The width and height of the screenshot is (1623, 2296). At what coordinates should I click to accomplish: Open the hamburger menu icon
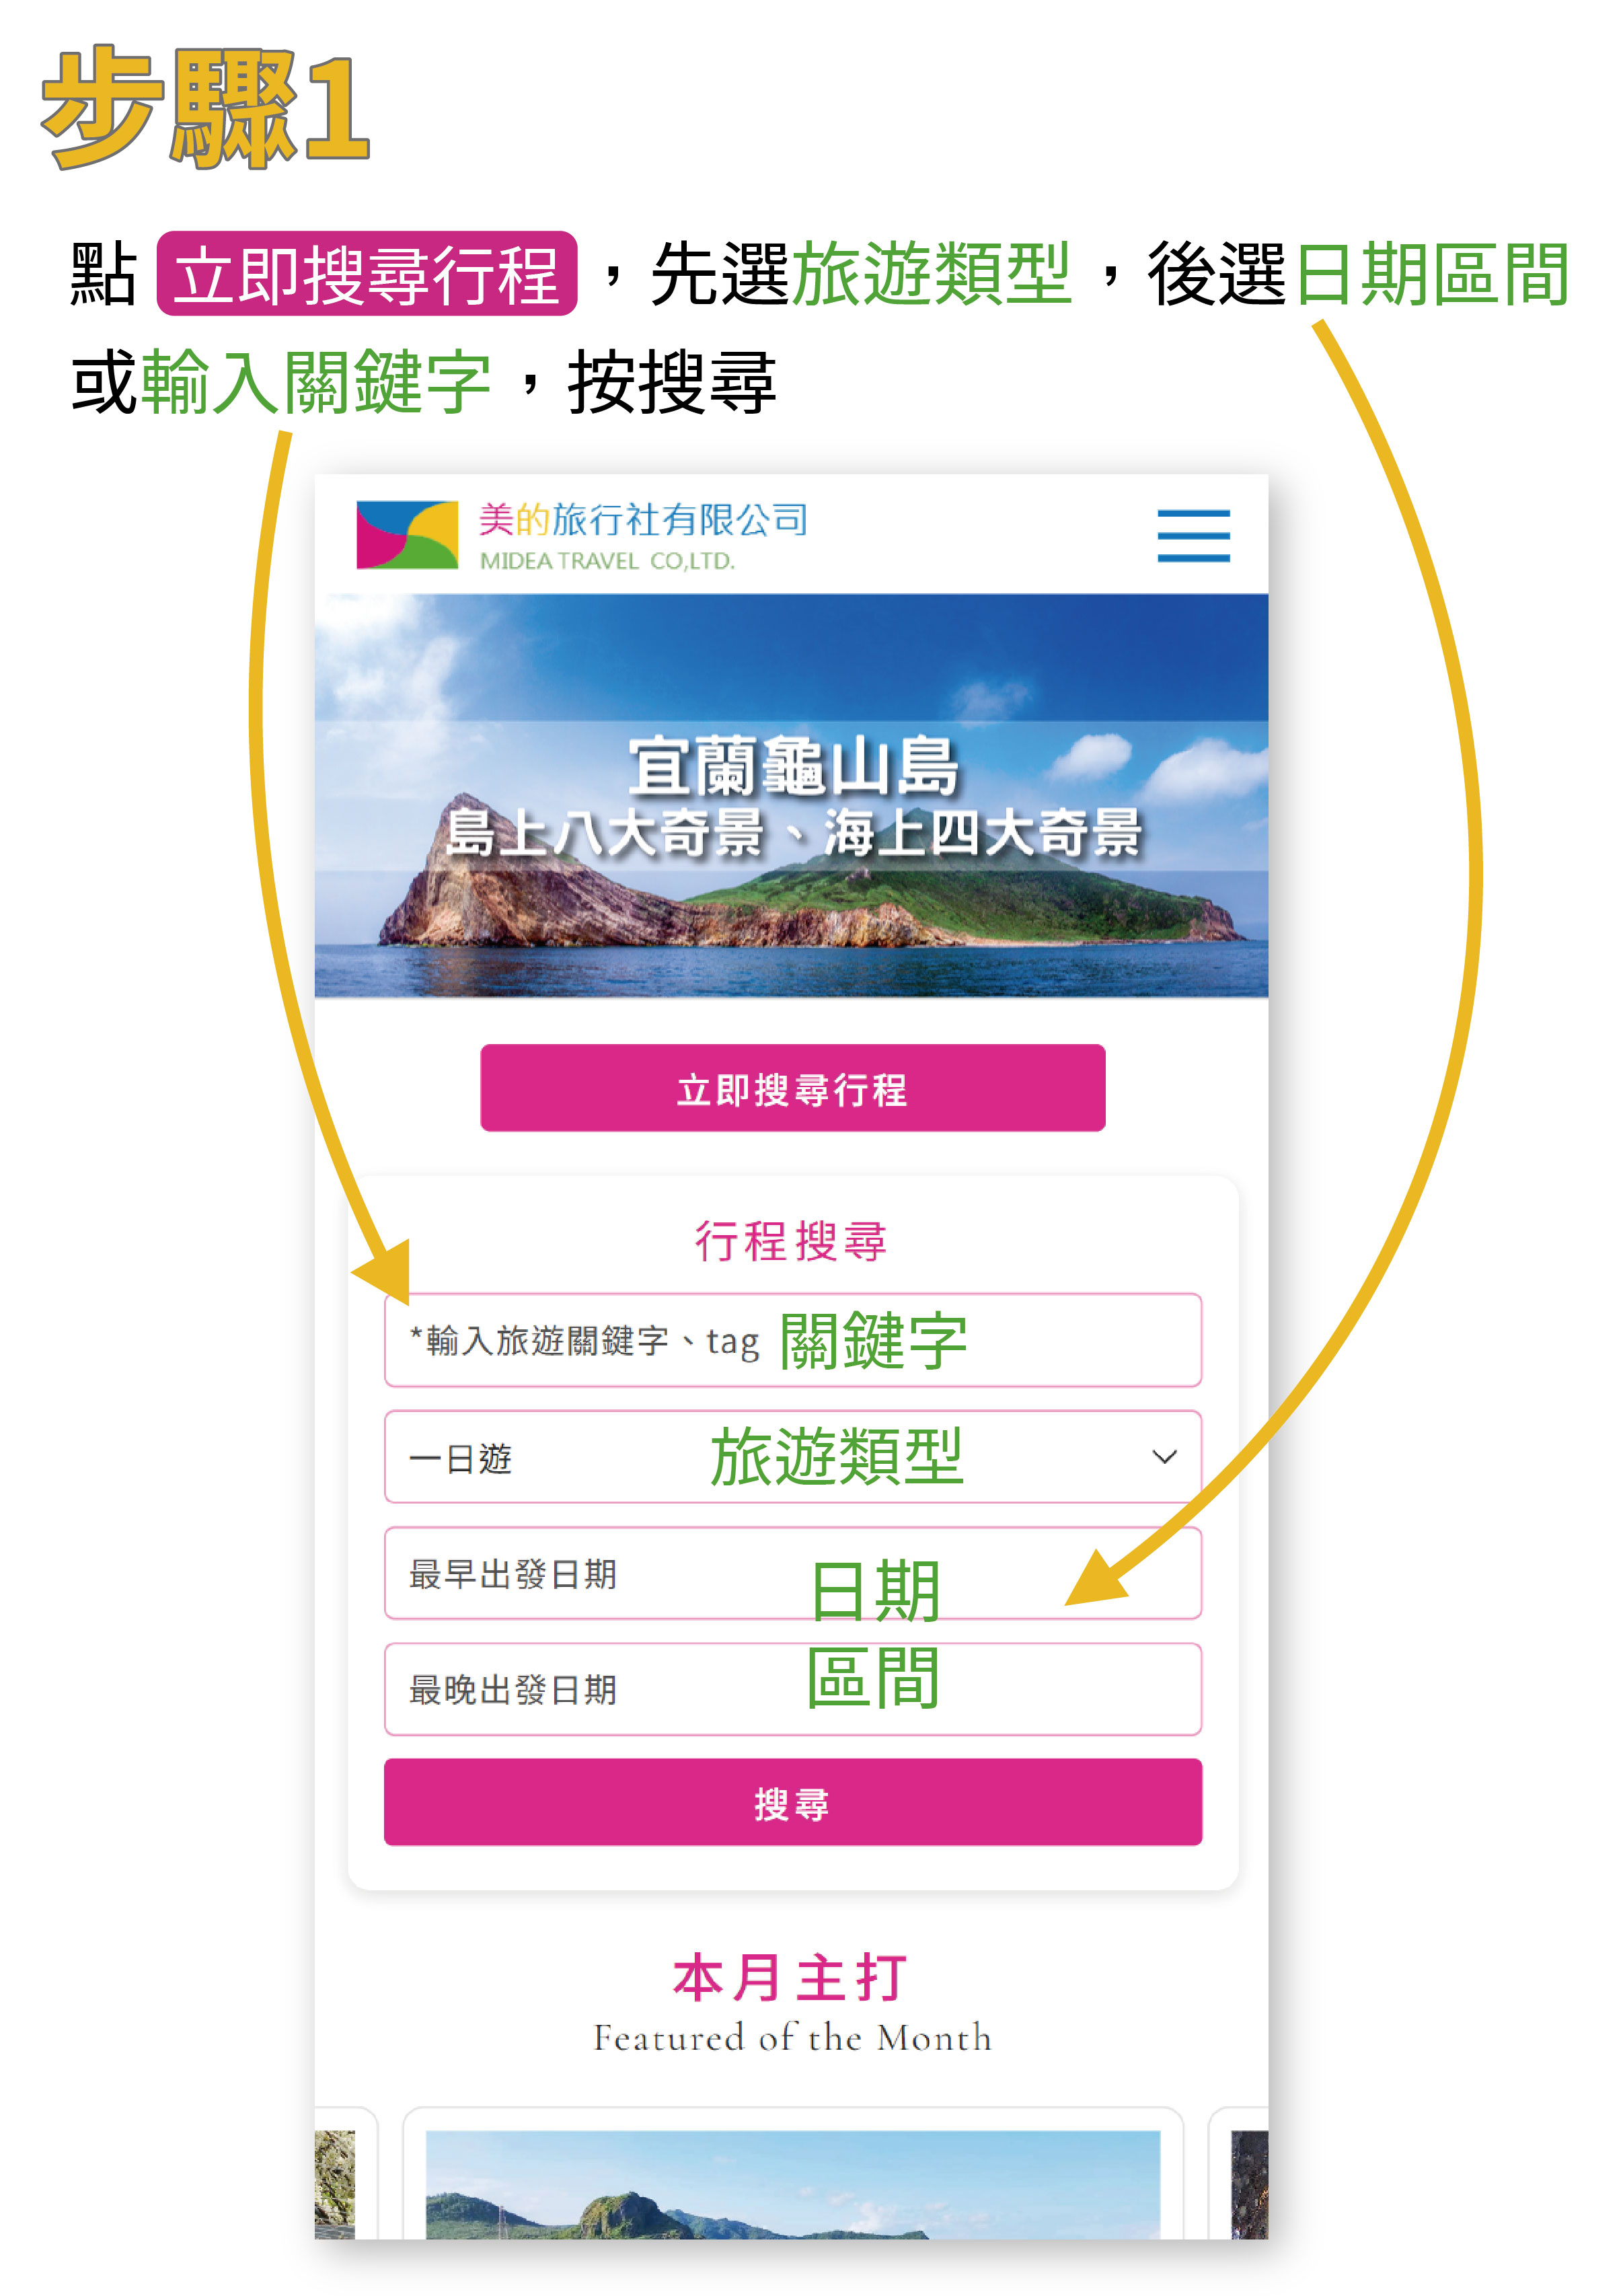(x=1193, y=536)
